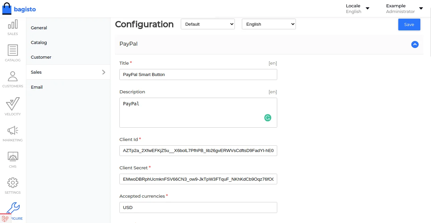
Task: Open the Velocity theme section
Action: coord(13,106)
